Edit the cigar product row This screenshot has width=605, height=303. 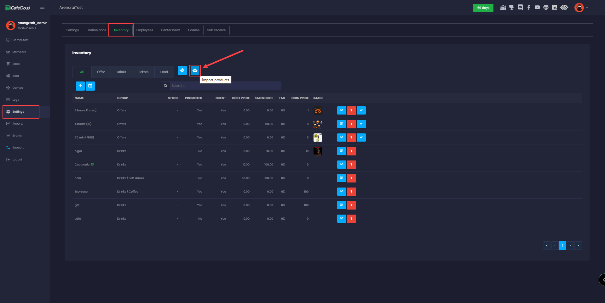point(342,151)
